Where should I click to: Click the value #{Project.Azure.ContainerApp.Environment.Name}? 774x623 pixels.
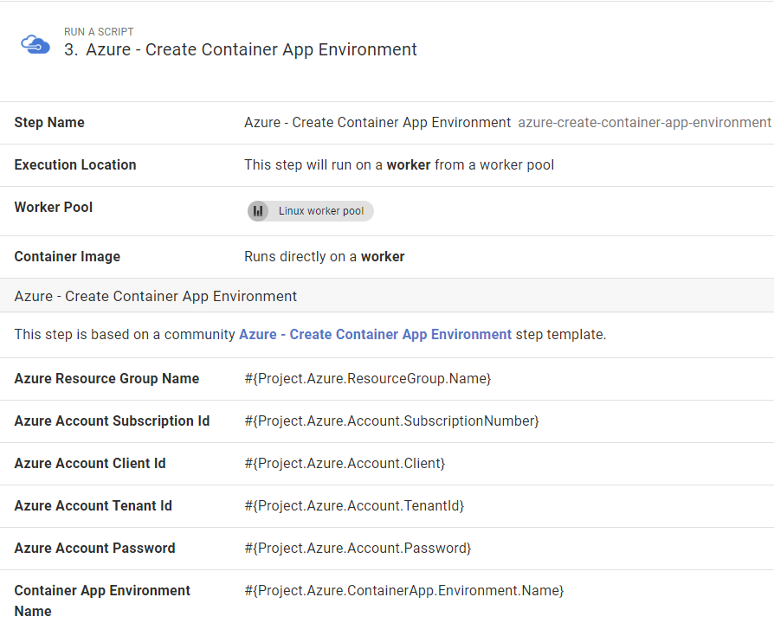click(x=403, y=590)
